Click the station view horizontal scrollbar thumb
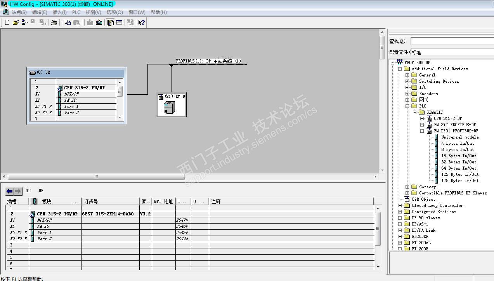The image size is (494, 281). click(96, 177)
